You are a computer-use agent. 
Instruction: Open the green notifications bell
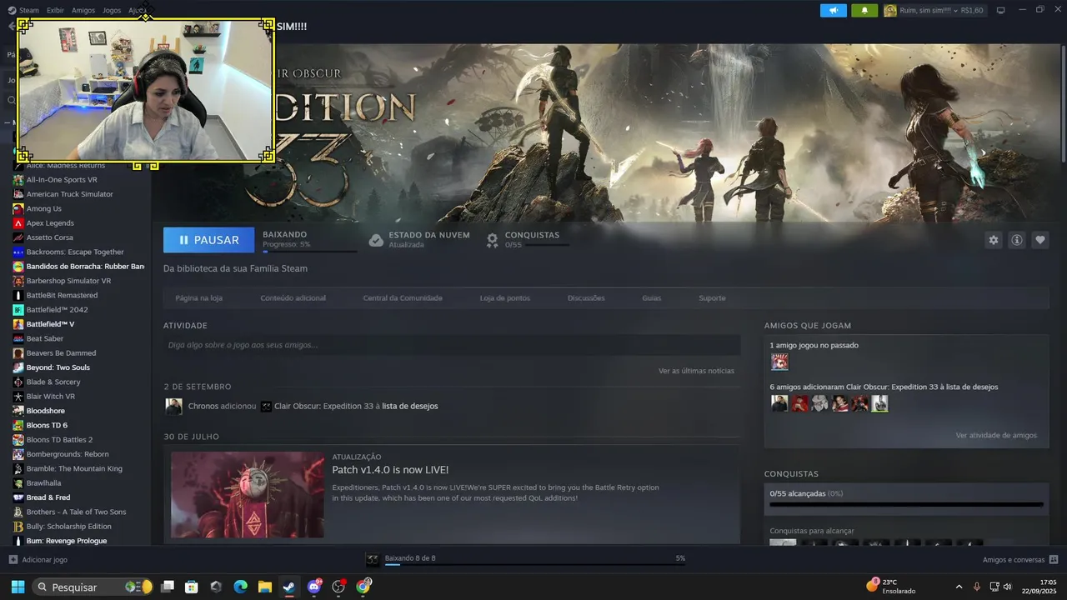coord(864,11)
